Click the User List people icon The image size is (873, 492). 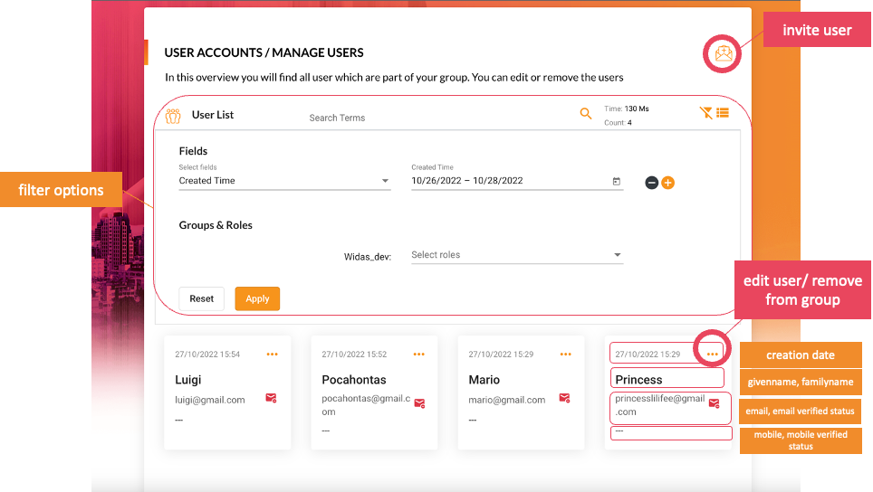pos(173,116)
